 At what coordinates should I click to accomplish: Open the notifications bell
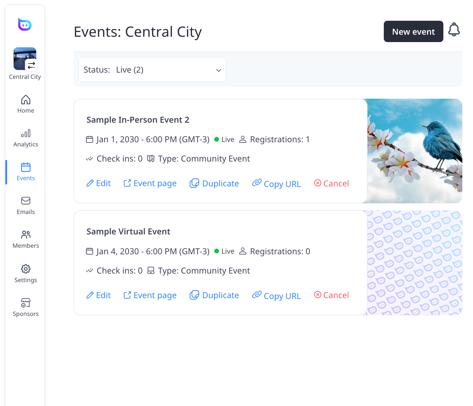tap(454, 30)
